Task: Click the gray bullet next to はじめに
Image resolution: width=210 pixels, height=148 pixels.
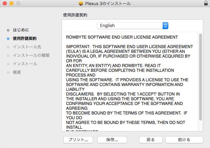Action: (x=8, y=30)
